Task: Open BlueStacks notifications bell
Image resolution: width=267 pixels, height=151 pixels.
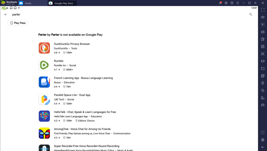Action: [220, 3]
